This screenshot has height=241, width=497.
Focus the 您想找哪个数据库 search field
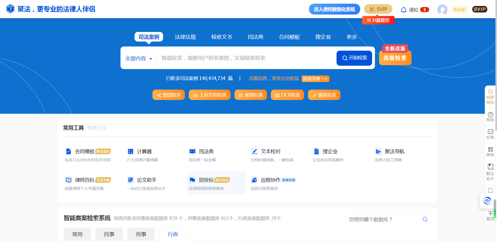(x=384, y=219)
